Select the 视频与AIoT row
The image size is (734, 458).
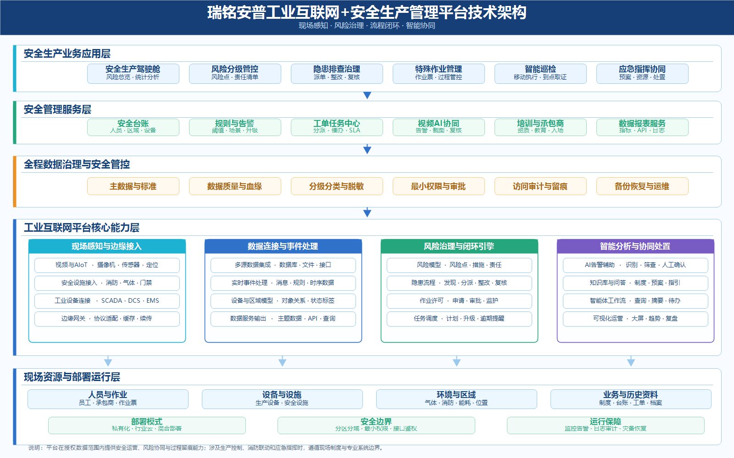pos(107,265)
